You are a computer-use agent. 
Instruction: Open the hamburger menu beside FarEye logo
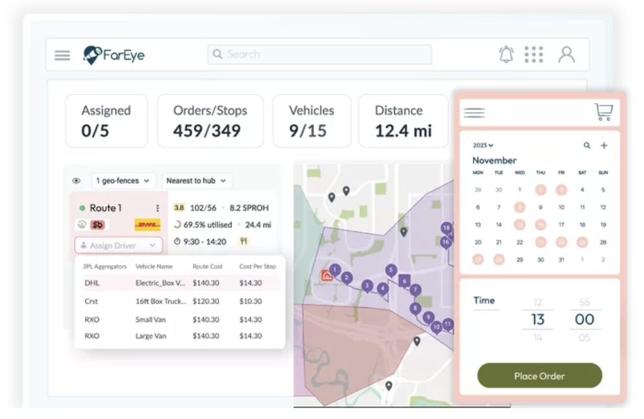63,55
